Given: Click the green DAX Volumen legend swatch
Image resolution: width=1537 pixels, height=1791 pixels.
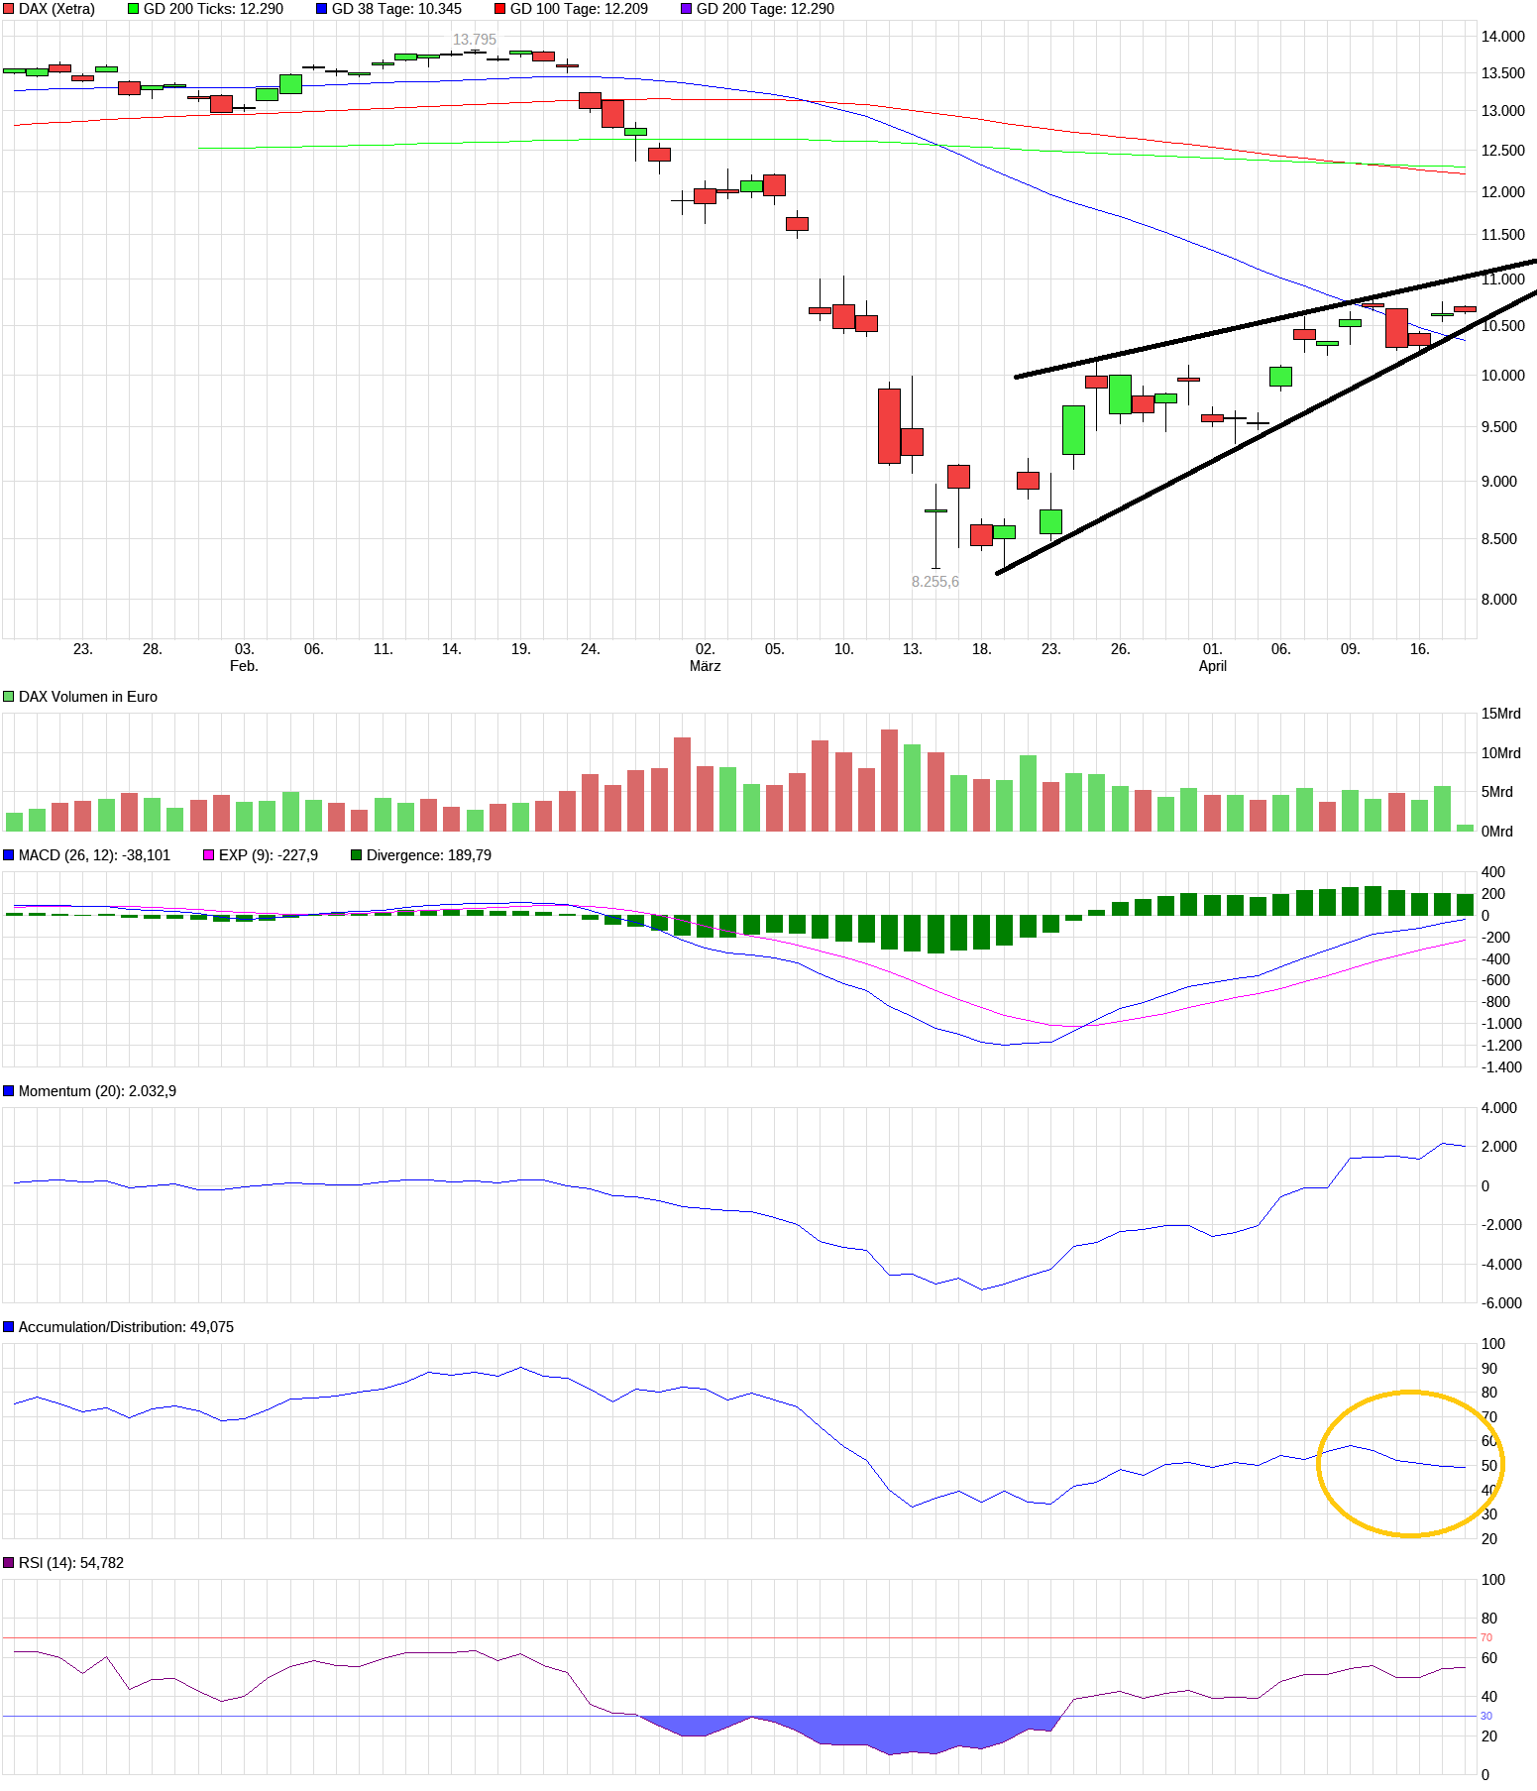Looking at the screenshot, I should pyautogui.click(x=9, y=697).
